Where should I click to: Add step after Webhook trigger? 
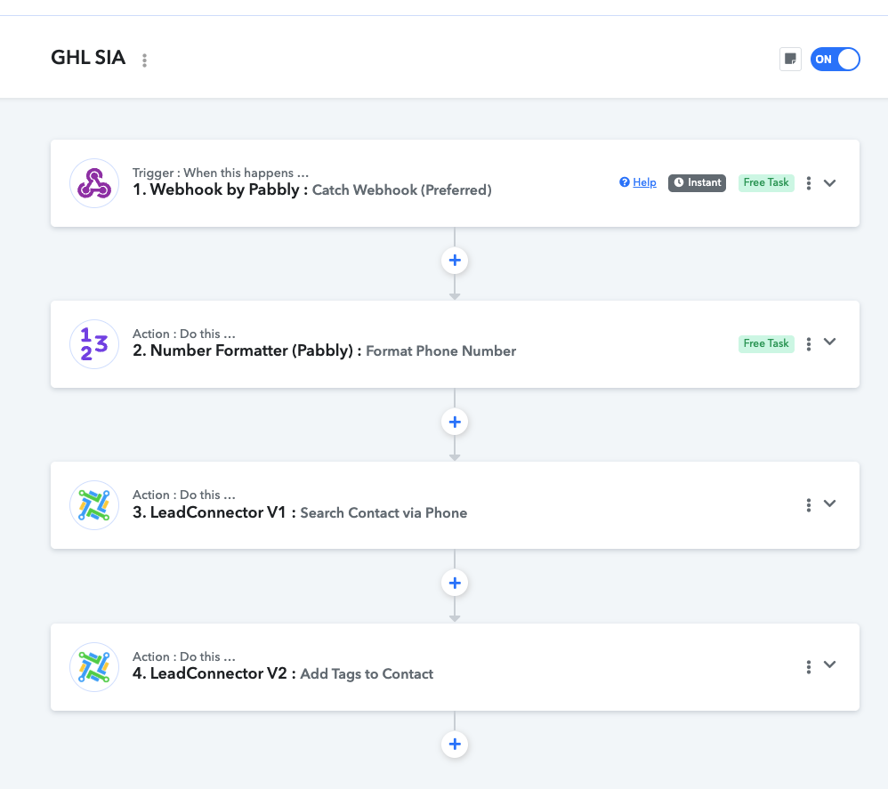coord(454,261)
